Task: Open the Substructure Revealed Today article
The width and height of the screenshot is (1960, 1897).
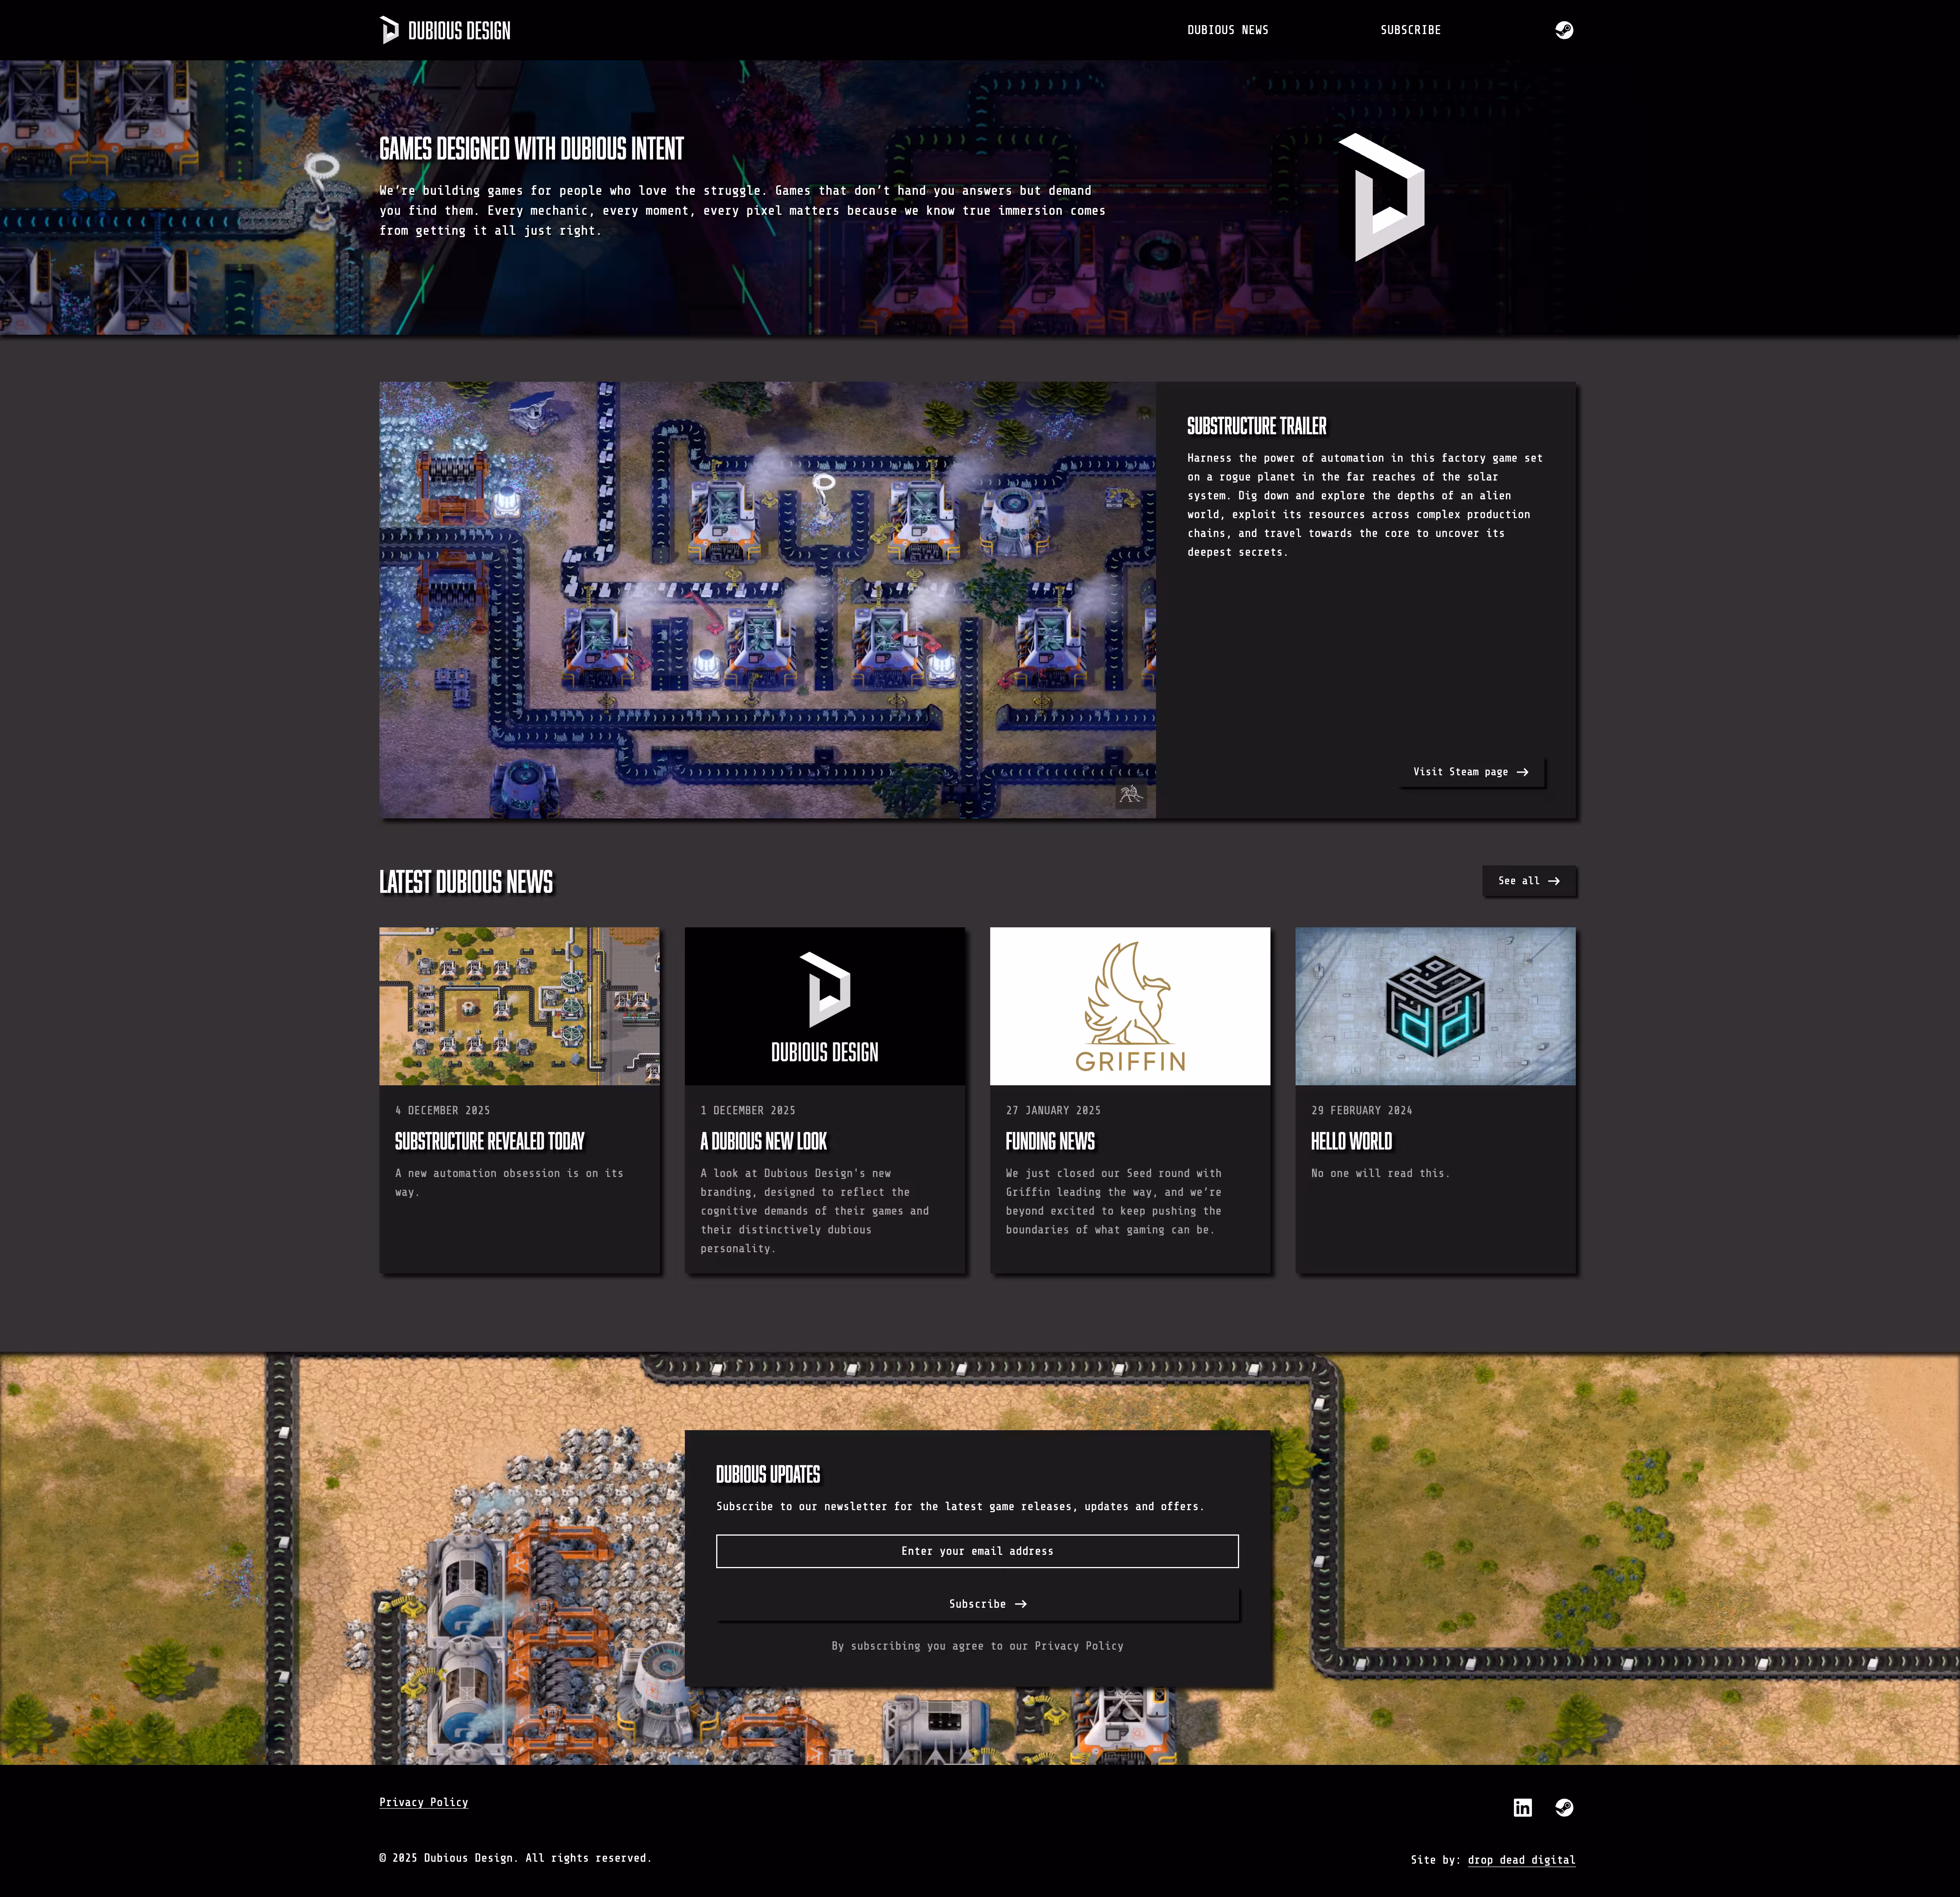Action: [x=489, y=1141]
